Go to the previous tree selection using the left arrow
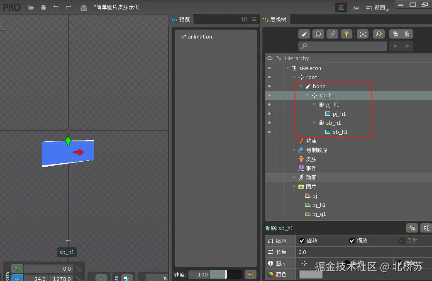Image resolution: width=432 pixels, height=281 pixels. click(395, 46)
